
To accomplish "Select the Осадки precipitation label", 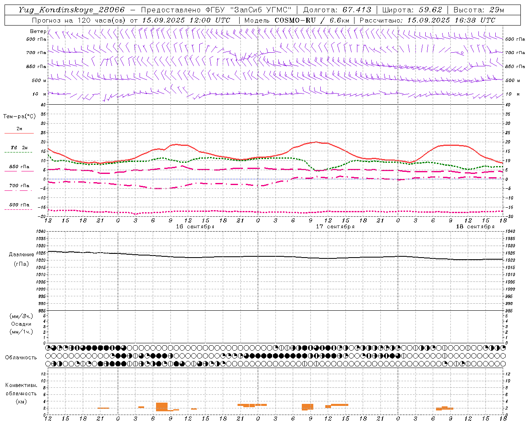I will point(21,324).
